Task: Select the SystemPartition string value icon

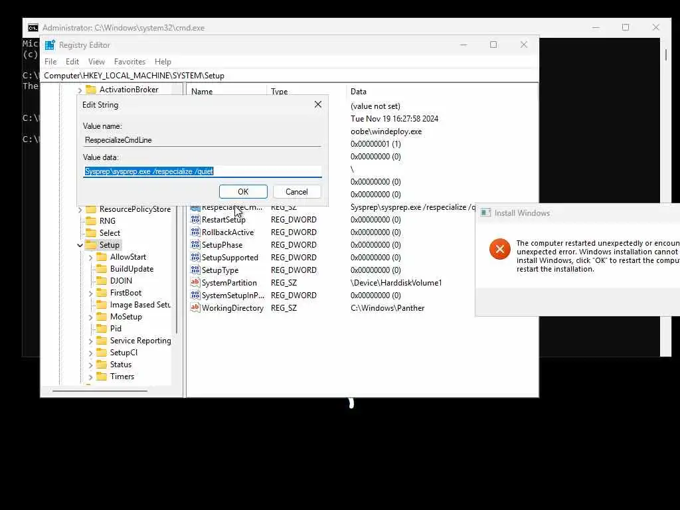Action: pos(195,282)
